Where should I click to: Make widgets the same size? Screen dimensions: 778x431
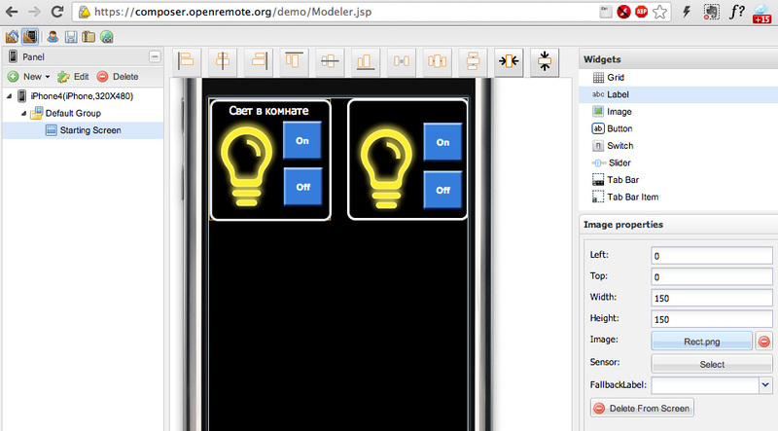[402, 61]
